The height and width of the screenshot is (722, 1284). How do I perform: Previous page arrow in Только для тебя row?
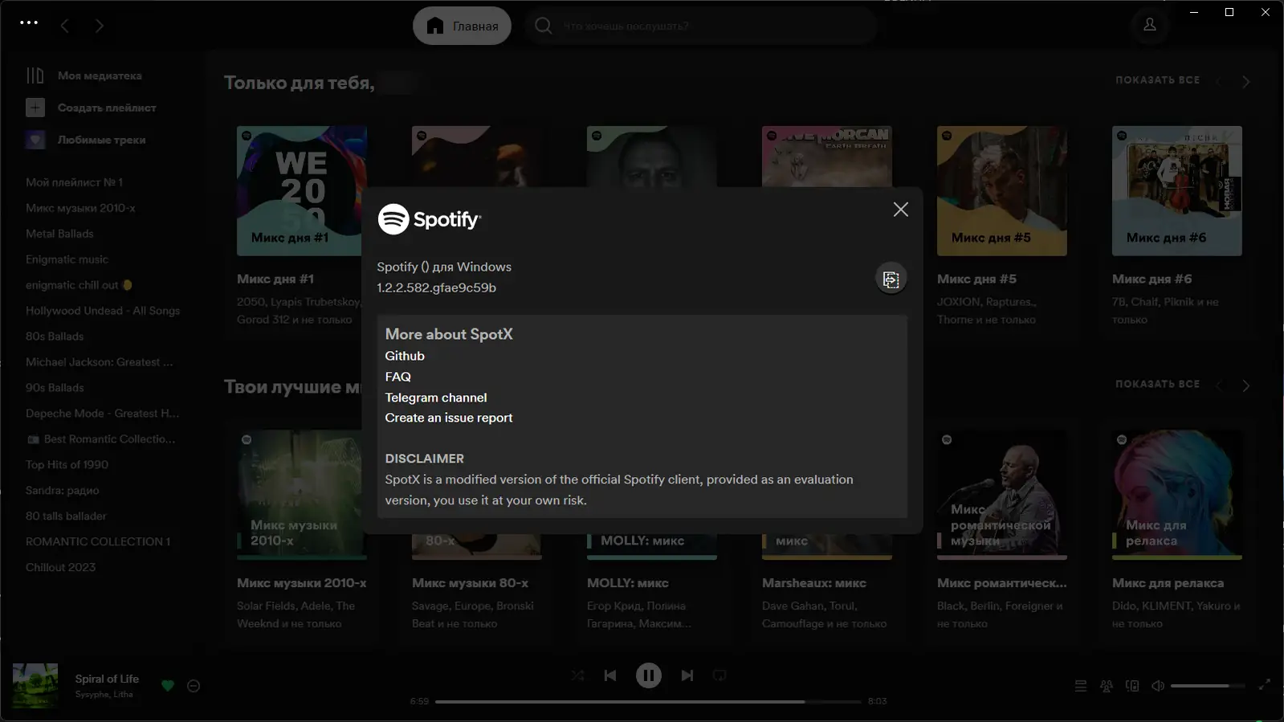pyautogui.click(x=1219, y=81)
